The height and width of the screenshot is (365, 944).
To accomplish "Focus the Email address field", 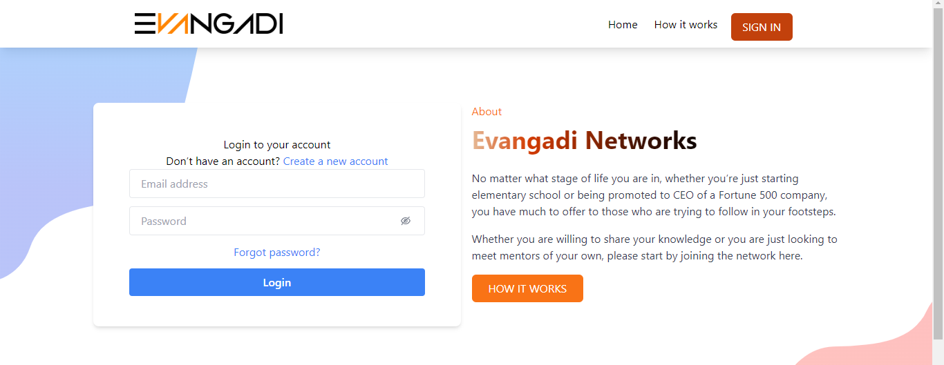I will tap(277, 184).
